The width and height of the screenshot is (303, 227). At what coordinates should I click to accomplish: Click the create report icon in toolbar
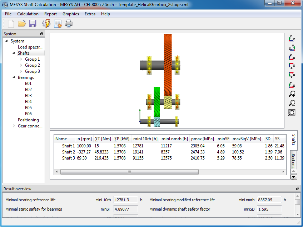click(58, 24)
